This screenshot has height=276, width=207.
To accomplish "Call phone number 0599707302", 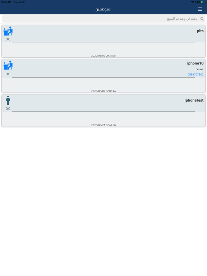I will tap(195, 74).
